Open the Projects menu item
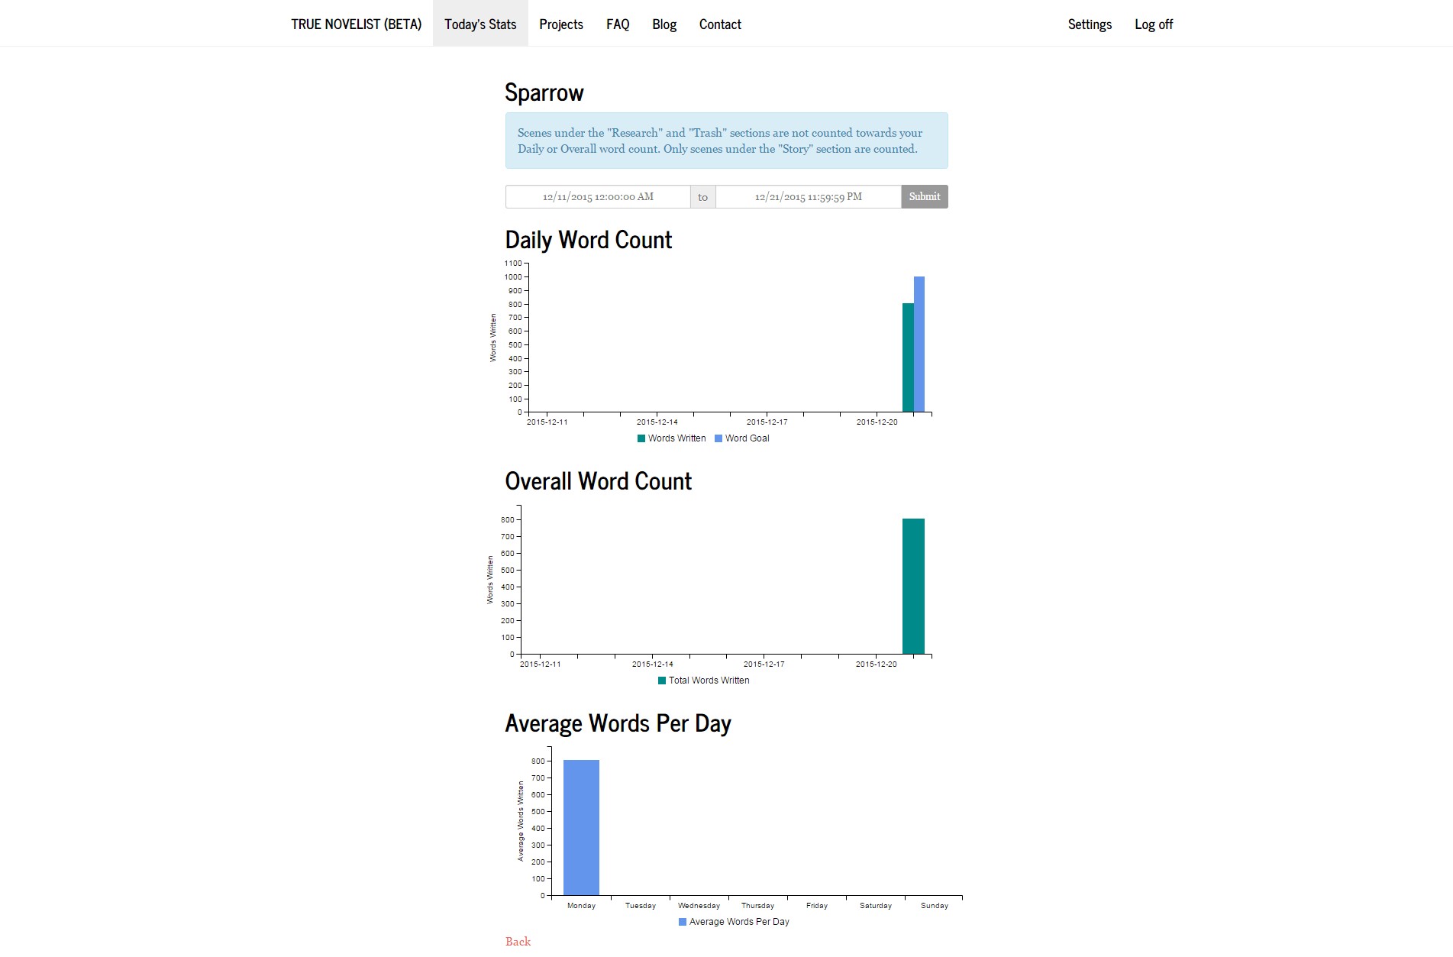The width and height of the screenshot is (1453, 957). click(x=561, y=24)
